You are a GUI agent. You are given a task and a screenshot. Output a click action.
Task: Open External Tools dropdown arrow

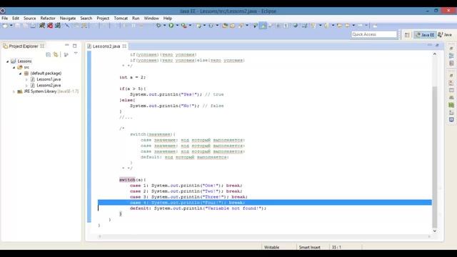[190, 26]
